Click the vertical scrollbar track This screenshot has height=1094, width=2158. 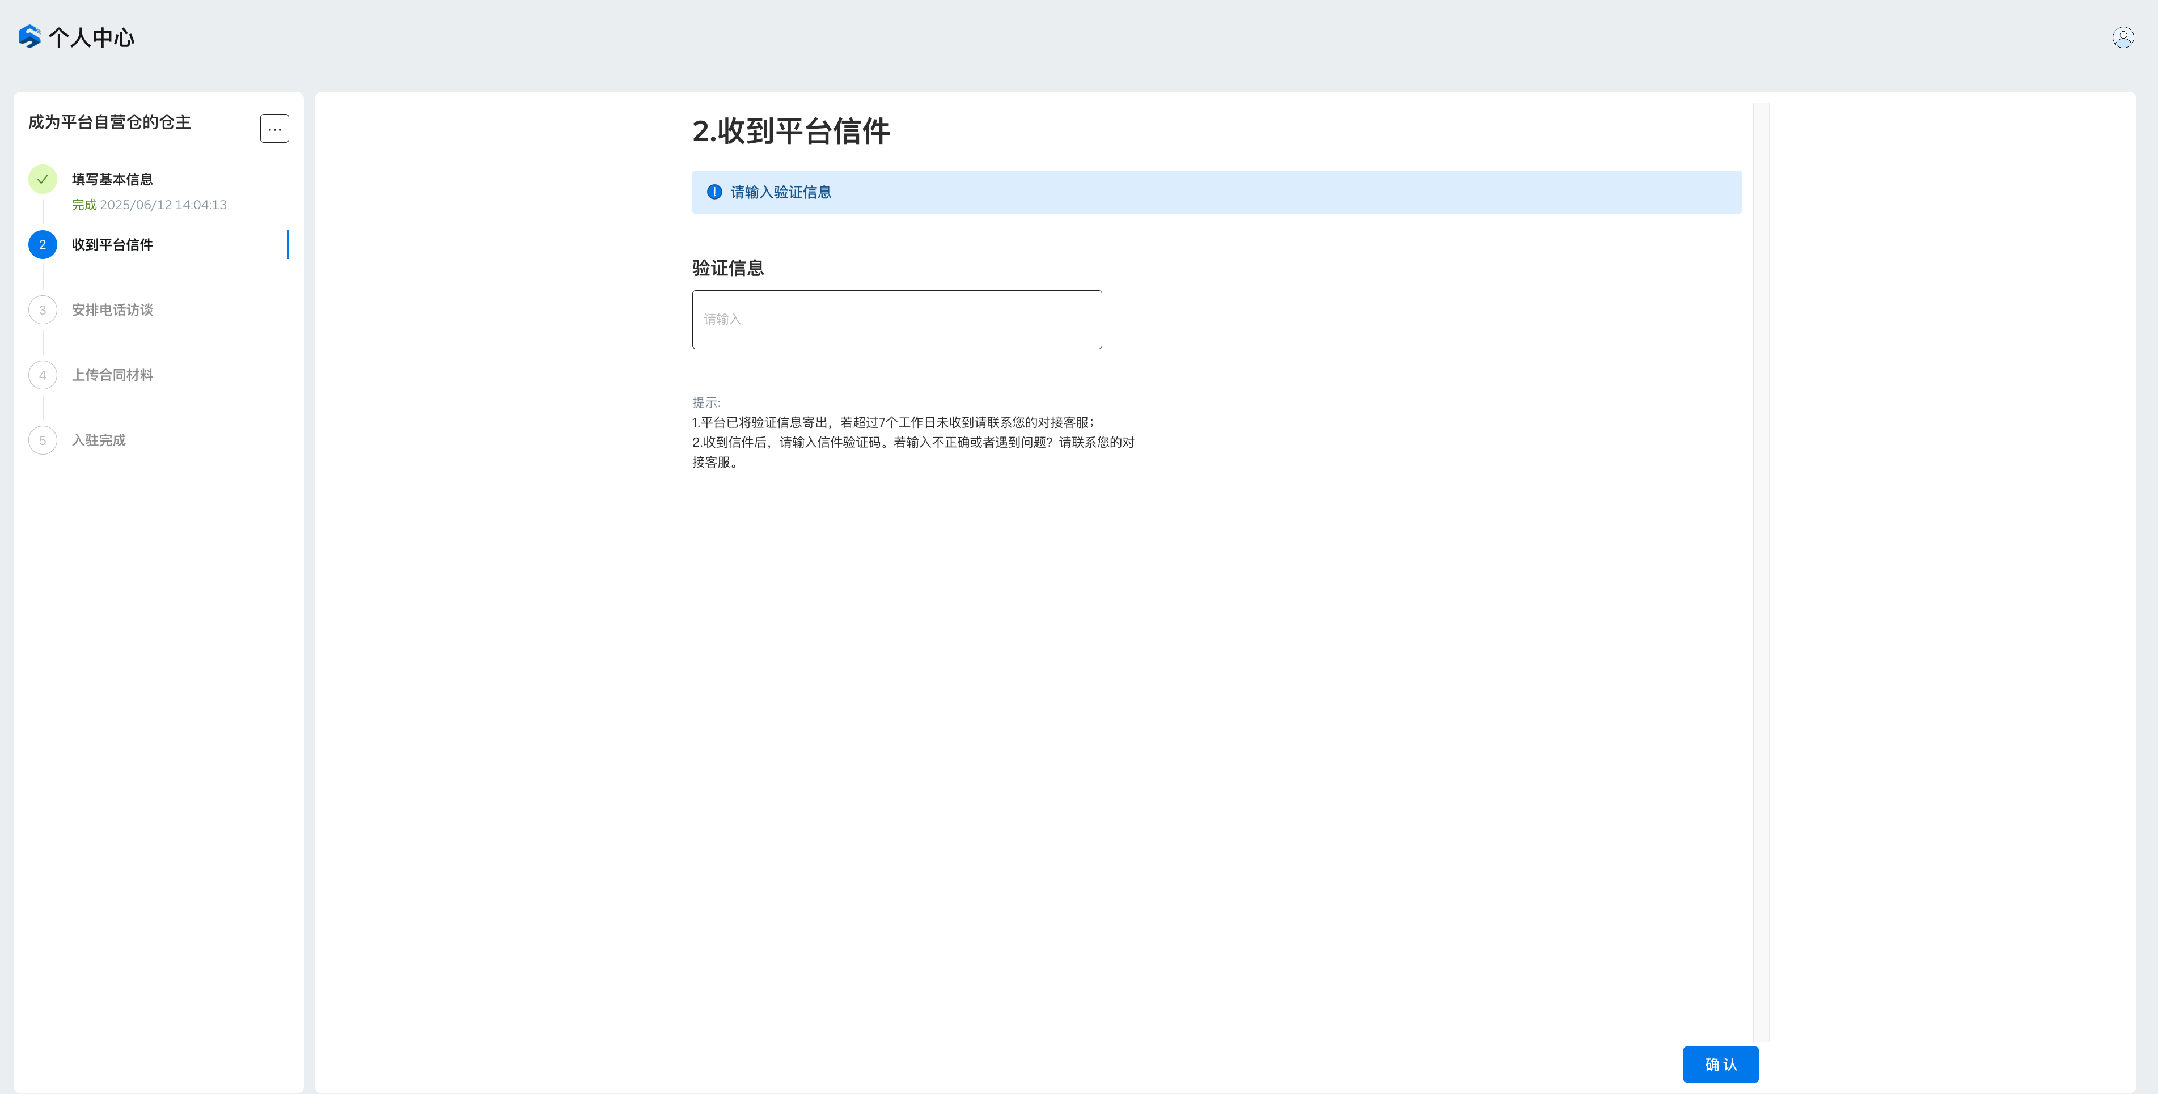(x=1761, y=570)
